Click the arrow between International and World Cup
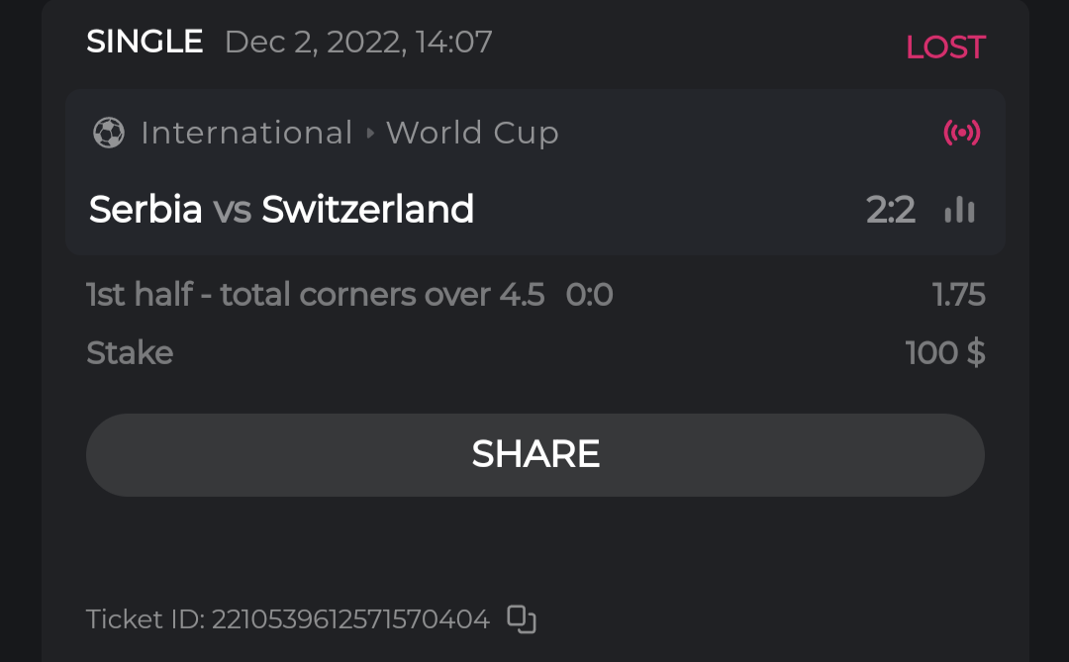This screenshot has width=1069, height=662. click(x=370, y=133)
